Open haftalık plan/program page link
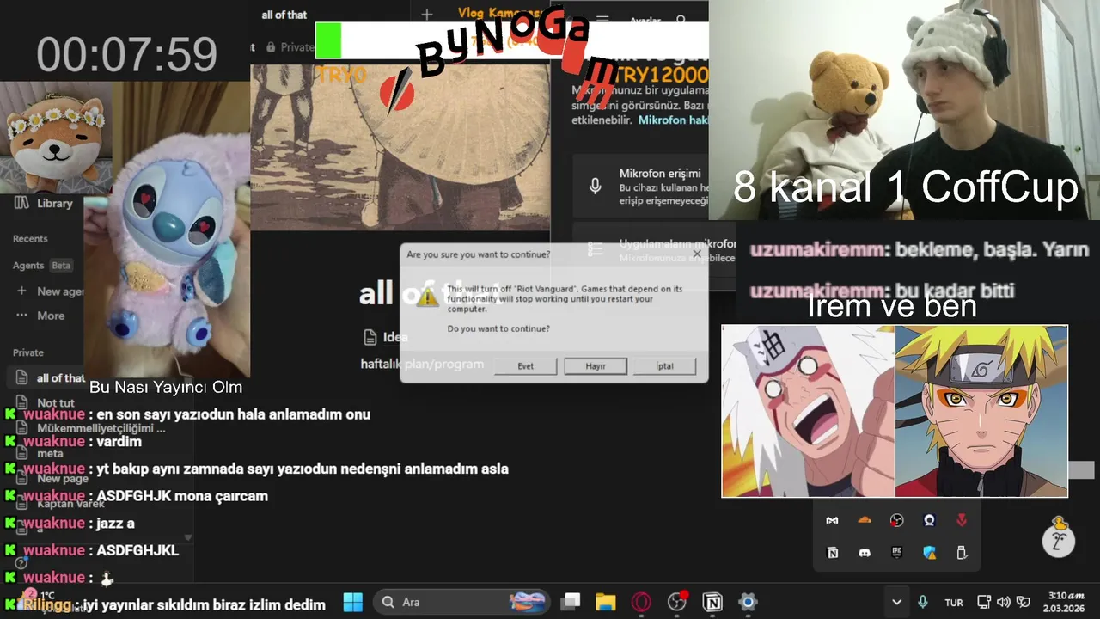 422,364
